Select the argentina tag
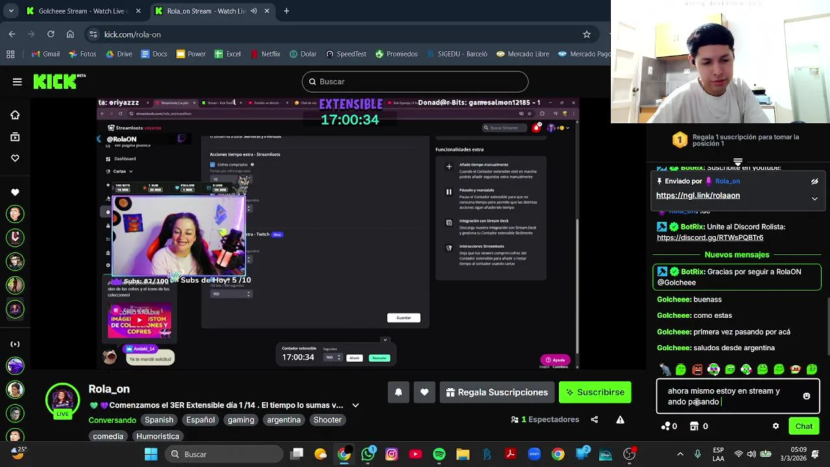The width and height of the screenshot is (830, 467). pyautogui.click(x=283, y=420)
